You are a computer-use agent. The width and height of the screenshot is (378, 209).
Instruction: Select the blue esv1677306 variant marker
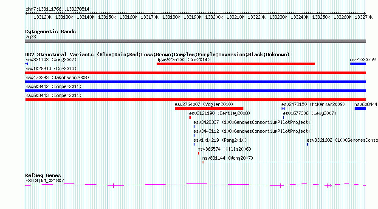[x=284, y=117]
